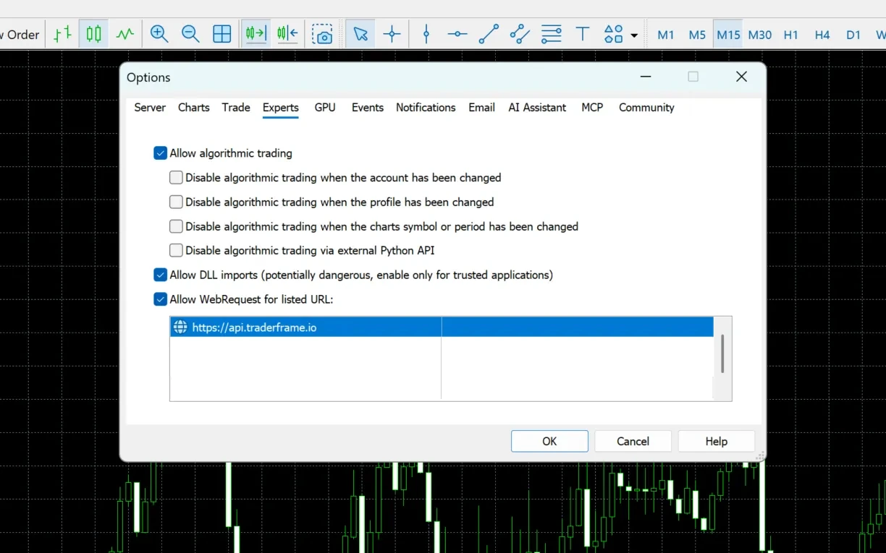
Task: Open the GPU tab
Action: [x=325, y=107]
